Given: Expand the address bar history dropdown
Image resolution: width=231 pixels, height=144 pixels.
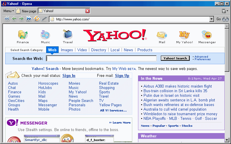Looking at the screenshot, I should (x=212, y=19).
